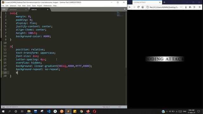Click the 'body' selector on line 1

point(13,13)
